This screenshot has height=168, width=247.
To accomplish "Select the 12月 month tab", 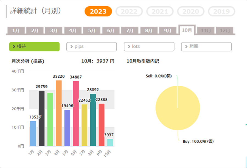I will [225, 30].
